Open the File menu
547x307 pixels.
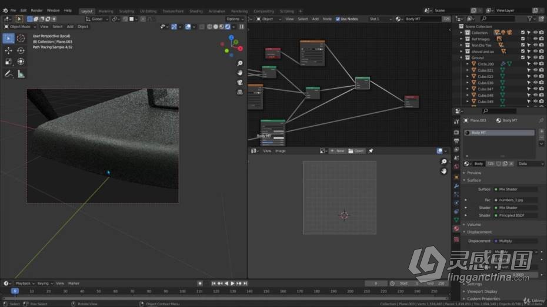tap(14, 11)
